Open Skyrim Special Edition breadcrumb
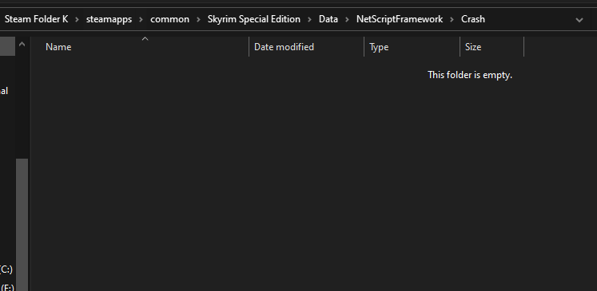Screen dimensions: 597x291 tap(254, 19)
